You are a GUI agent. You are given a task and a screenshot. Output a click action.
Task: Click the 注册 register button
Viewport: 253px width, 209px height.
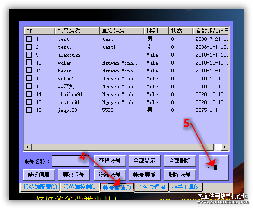(x=214, y=168)
